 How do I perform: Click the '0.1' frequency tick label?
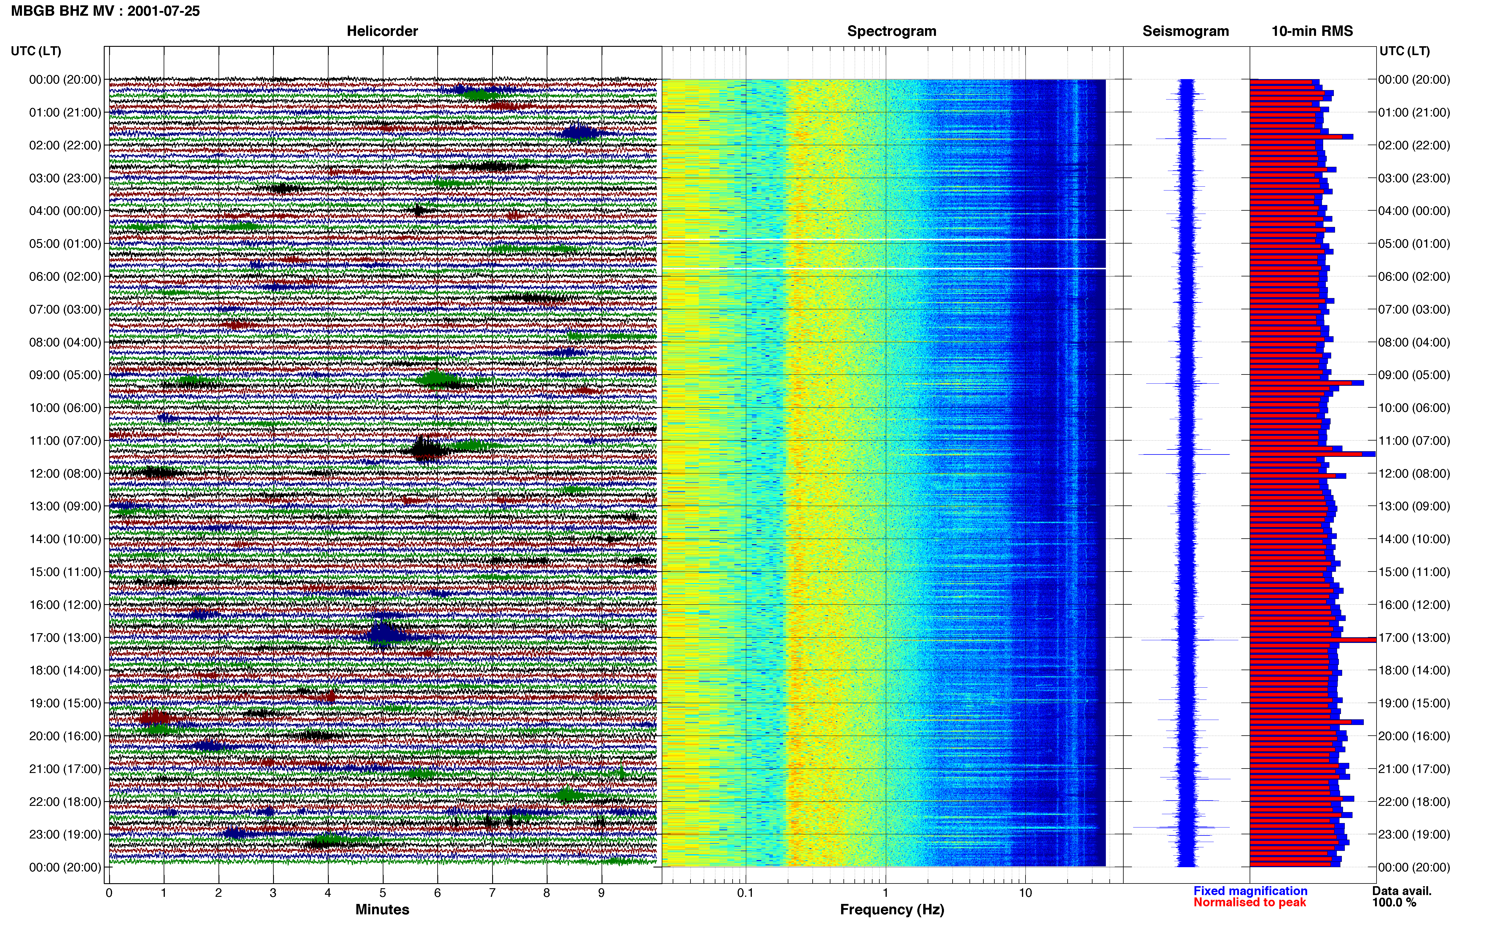pyautogui.click(x=745, y=893)
